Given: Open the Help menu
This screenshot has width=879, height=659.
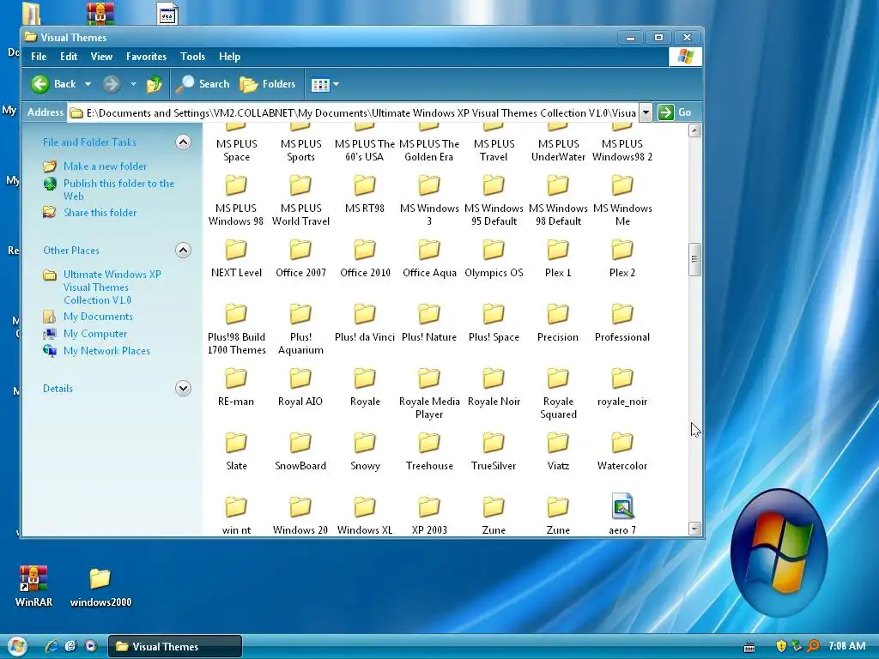Looking at the screenshot, I should (229, 57).
